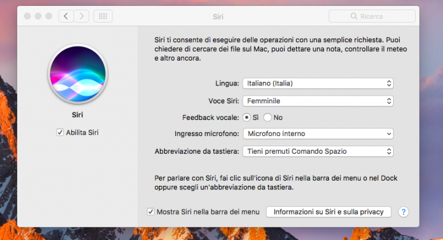Go back with the left chevron button
The image size is (443, 240).
pos(66,16)
